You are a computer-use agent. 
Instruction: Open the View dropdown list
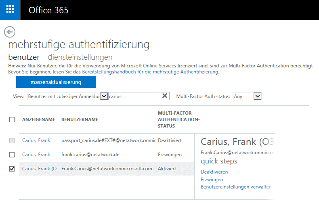pyautogui.click(x=67, y=96)
